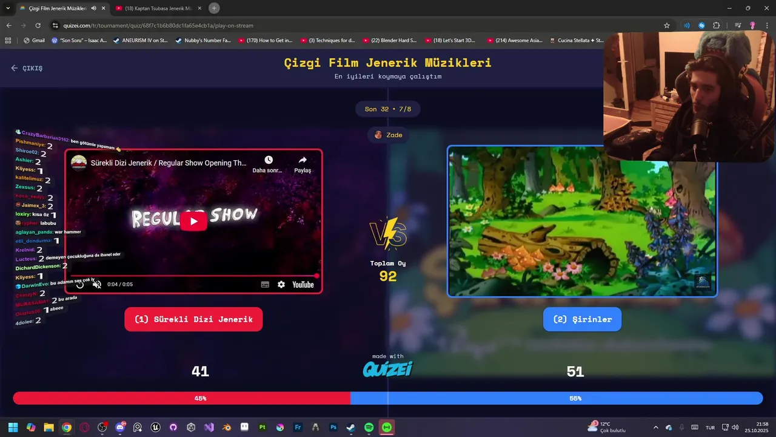The width and height of the screenshot is (776, 437).
Task: Switch to Kaptan Tsubasa Jenerik tab
Action: click(159, 8)
